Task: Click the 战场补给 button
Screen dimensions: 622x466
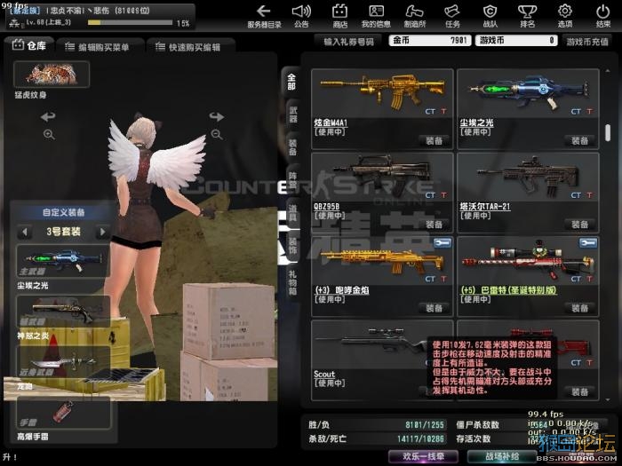Action: [x=502, y=456]
